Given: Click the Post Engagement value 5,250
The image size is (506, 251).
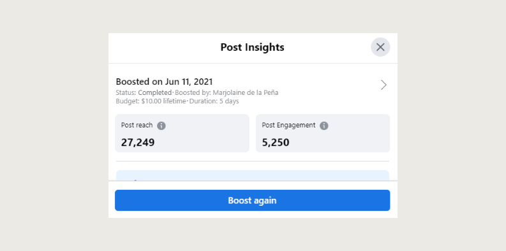Looking at the screenshot, I should pyautogui.click(x=276, y=143).
